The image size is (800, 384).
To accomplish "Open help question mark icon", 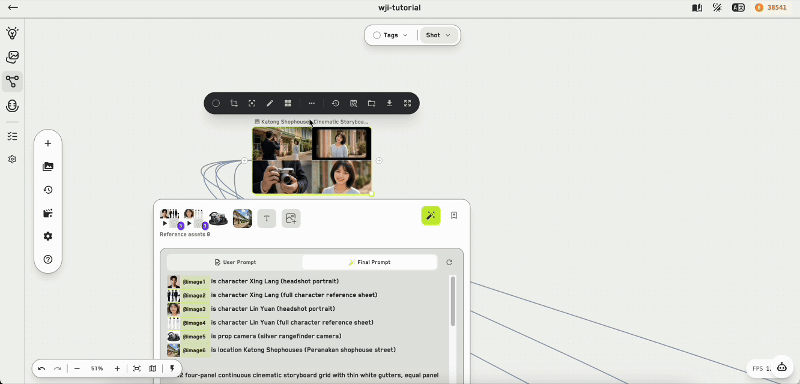I will pos(48,259).
